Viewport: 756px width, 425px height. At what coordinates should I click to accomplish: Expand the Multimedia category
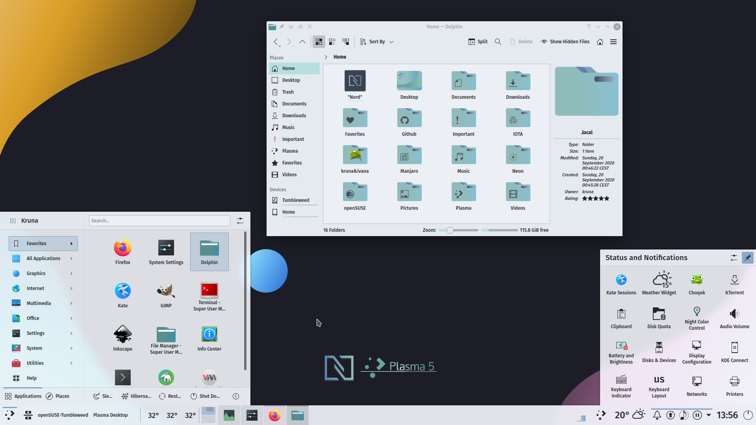pos(43,303)
